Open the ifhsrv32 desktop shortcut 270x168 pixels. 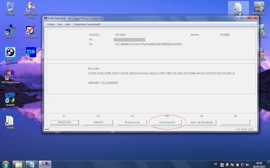tap(10, 31)
